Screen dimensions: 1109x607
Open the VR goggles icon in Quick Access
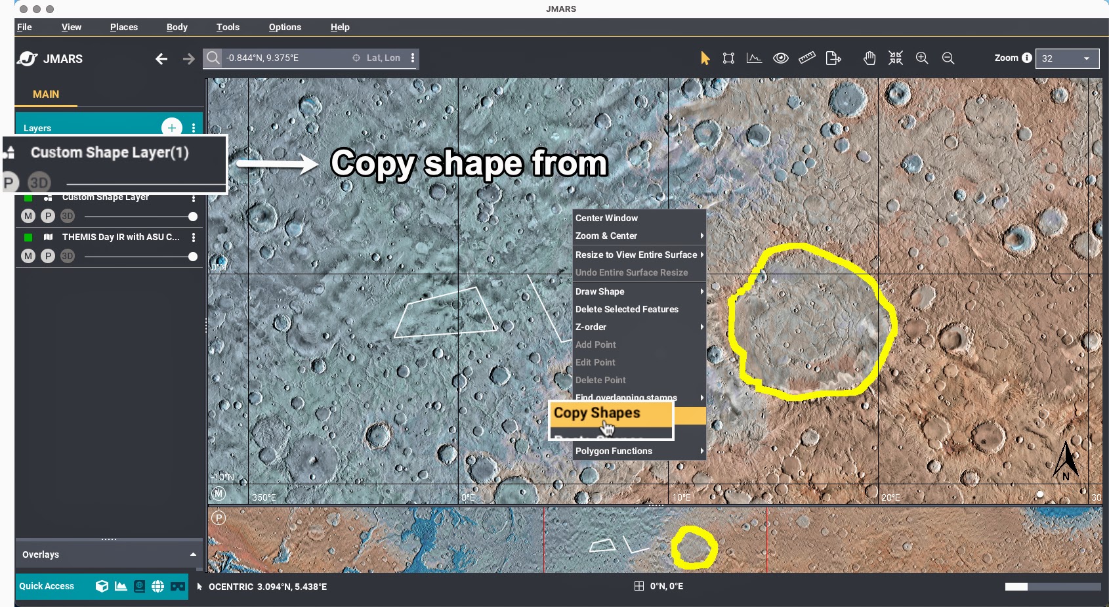tap(178, 586)
